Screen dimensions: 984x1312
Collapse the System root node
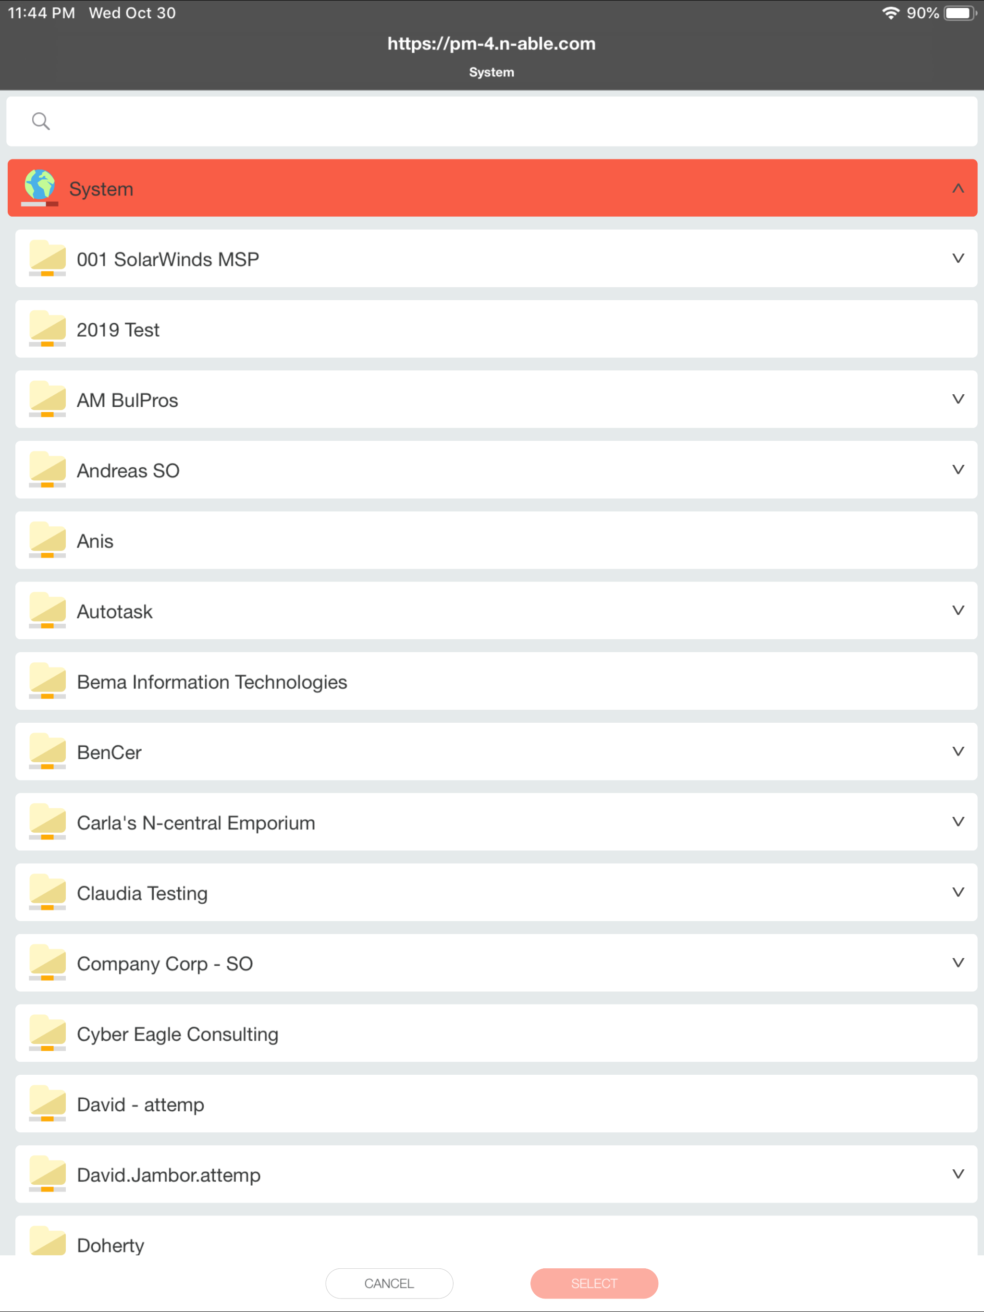[957, 189]
